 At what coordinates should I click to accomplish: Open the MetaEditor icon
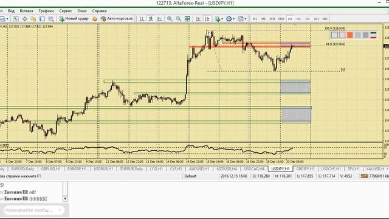tap(95, 19)
